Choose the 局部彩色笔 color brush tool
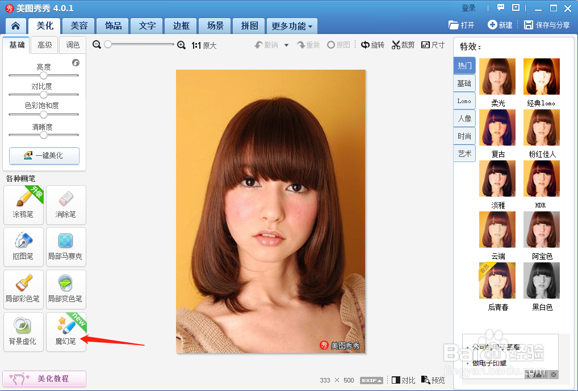The image size is (578, 391). tap(24, 290)
